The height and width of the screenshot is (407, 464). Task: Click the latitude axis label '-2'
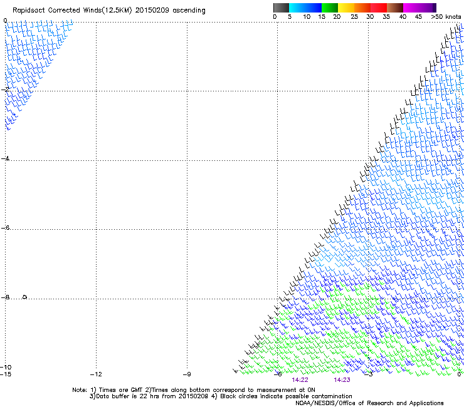(x=4, y=90)
